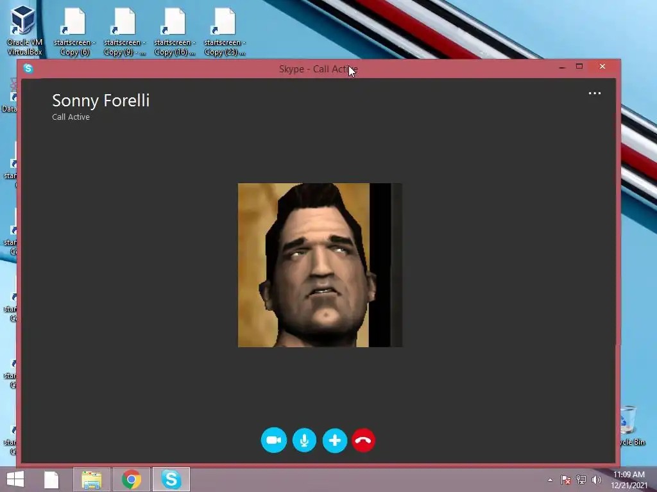Screen dimensions: 657x492
Task: Select the Oracle VM VirtualBox desktop icon
Action: (24, 31)
